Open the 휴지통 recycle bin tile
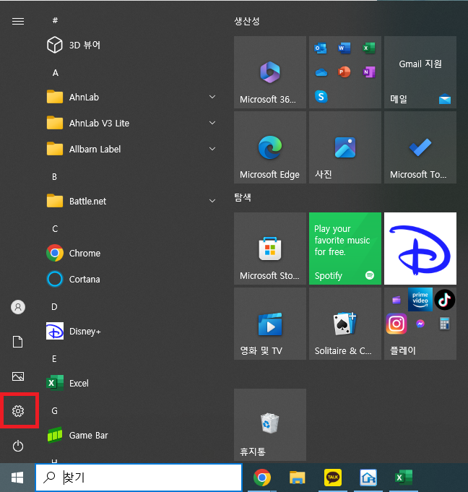 [270, 425]
